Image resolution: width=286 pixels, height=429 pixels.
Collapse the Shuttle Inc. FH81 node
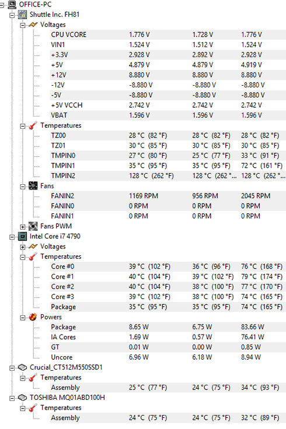click(12, 15)
